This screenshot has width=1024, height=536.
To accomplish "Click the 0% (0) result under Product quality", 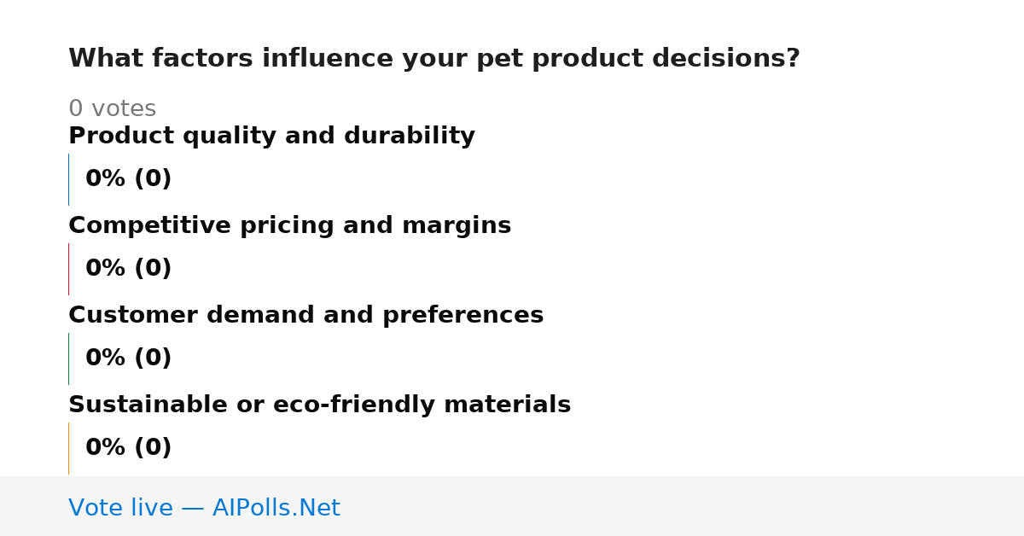I will 128,179.
